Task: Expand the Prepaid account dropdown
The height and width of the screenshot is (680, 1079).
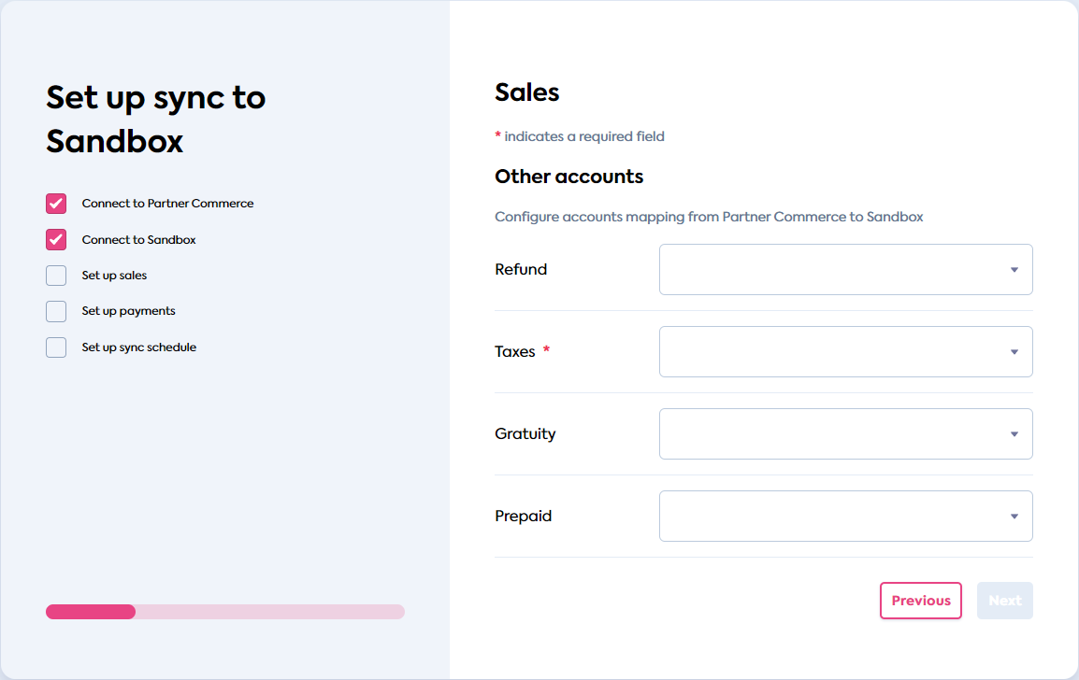Action: [x=845, y=516]
